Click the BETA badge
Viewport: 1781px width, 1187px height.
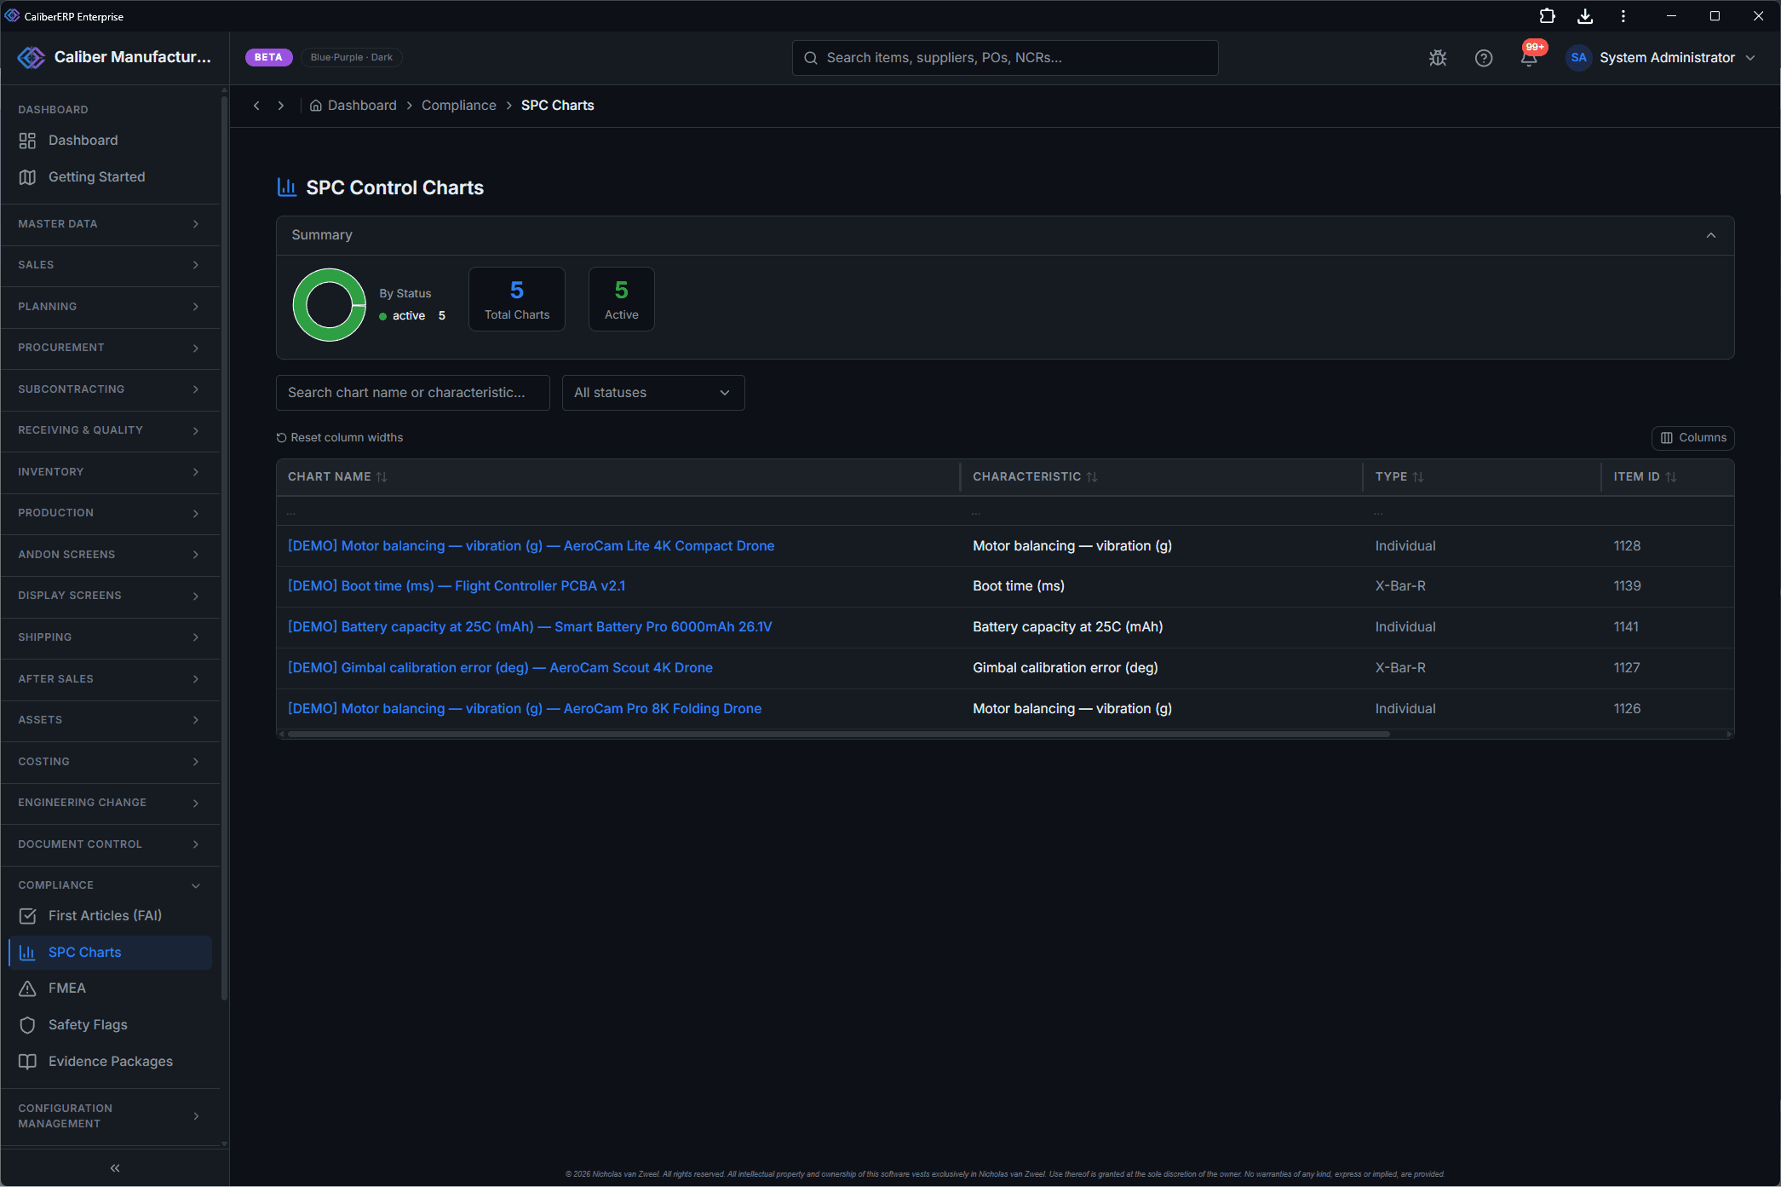pos(268,58)
